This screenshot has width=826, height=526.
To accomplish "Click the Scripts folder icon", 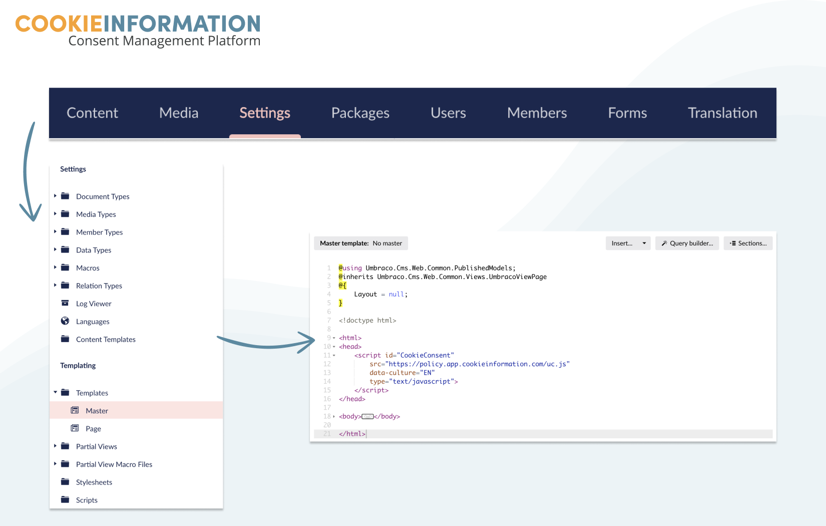I will click(x=65, y=499).
